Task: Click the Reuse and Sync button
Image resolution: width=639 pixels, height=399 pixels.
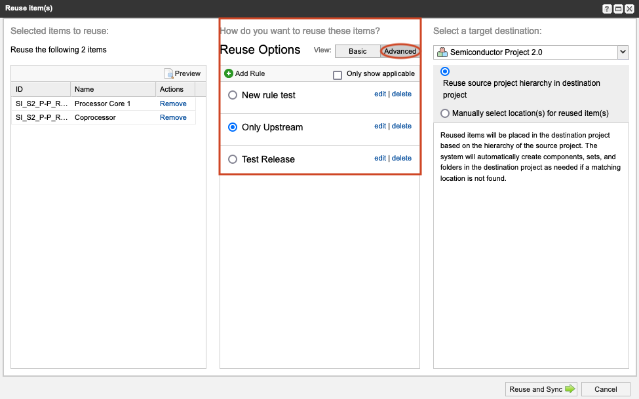Action: click(541, 389)
